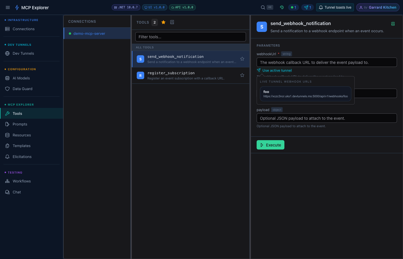Star the send_webhook_notification tool
The height and width of the screenshot is (259, 403).
[242, 59]
